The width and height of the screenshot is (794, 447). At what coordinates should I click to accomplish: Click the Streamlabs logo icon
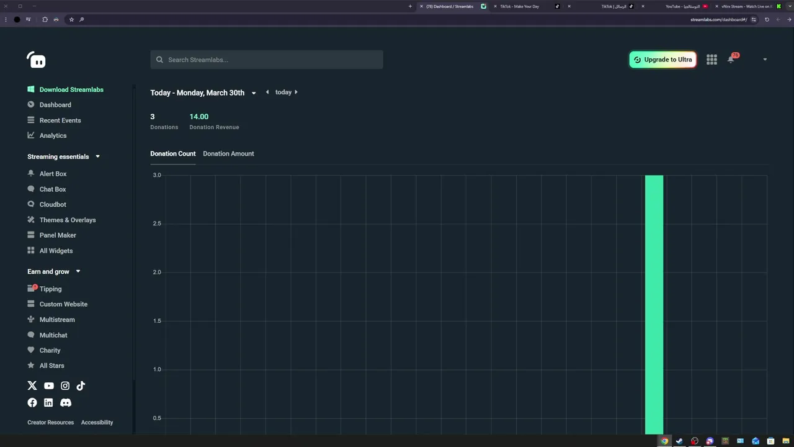(37, 60)
